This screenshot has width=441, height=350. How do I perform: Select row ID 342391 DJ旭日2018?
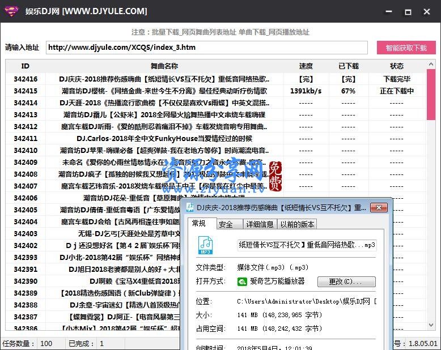(x=93, y=270)
